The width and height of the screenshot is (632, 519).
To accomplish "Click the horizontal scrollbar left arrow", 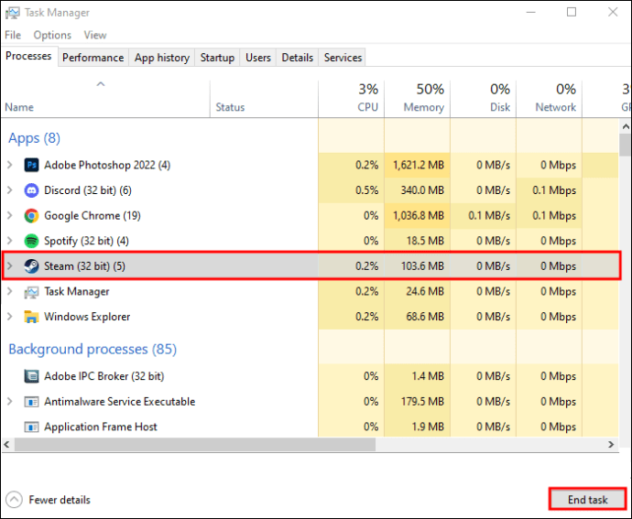I will (6, 445).
